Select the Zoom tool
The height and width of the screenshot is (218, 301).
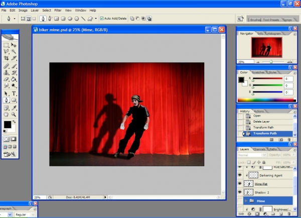coord(14,115)
